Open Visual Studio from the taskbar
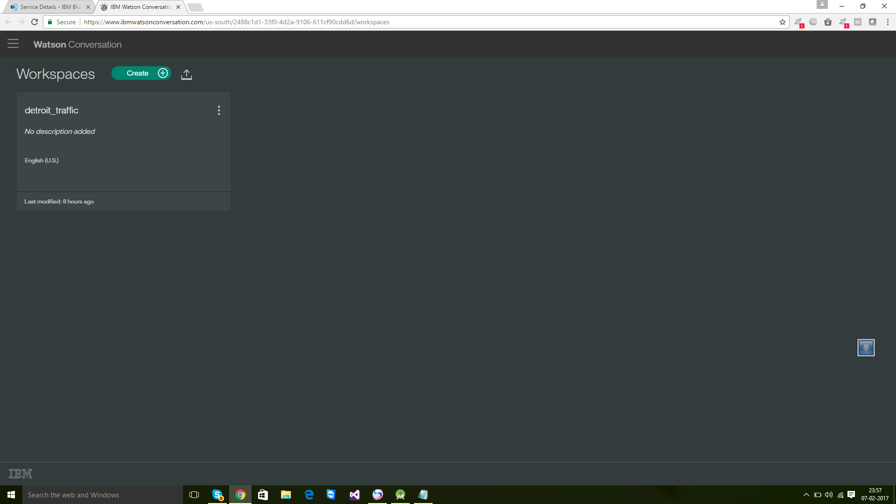This screenshot has height=504, width=896. [355, 495]
